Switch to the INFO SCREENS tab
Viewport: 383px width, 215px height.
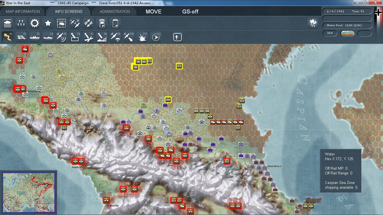[x=69, y=11]
